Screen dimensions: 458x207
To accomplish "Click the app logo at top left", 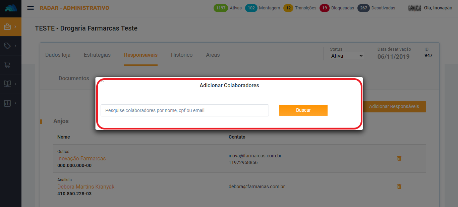I will pyautogui.click(x=10, y=8).
